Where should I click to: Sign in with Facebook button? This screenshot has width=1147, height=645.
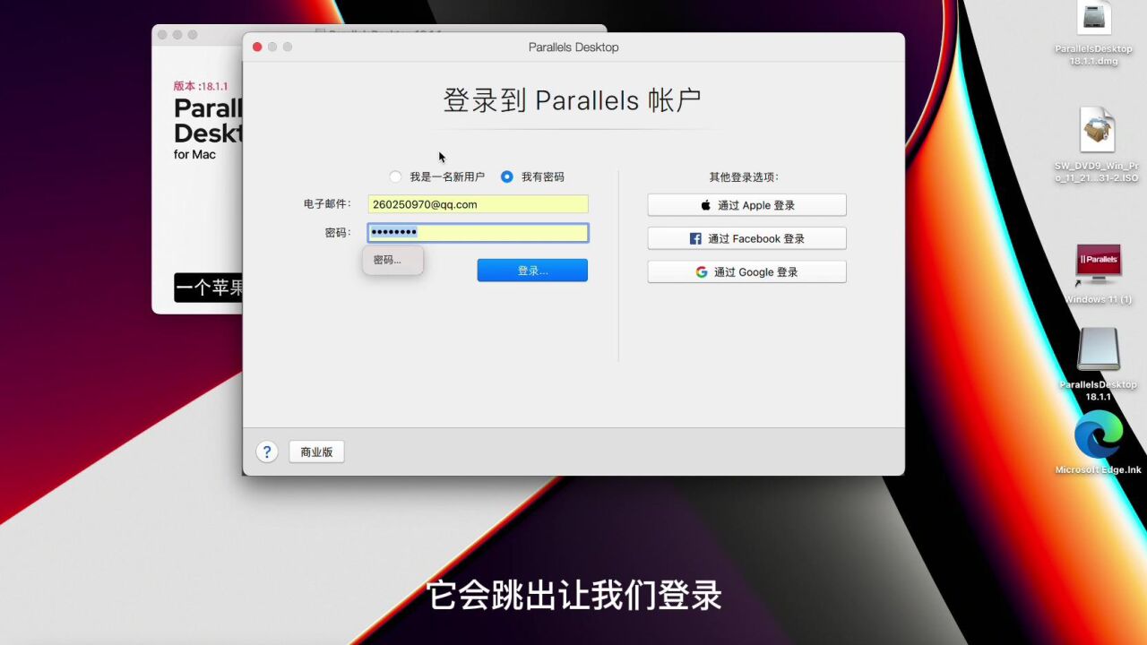pyautogui.click(x=746, y=238)
